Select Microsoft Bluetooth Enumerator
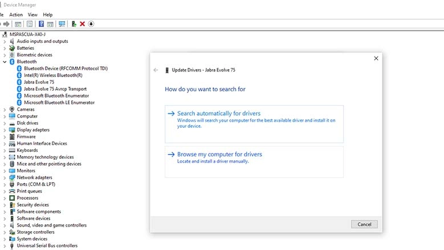444x250 pixels. tap(56, 95)
